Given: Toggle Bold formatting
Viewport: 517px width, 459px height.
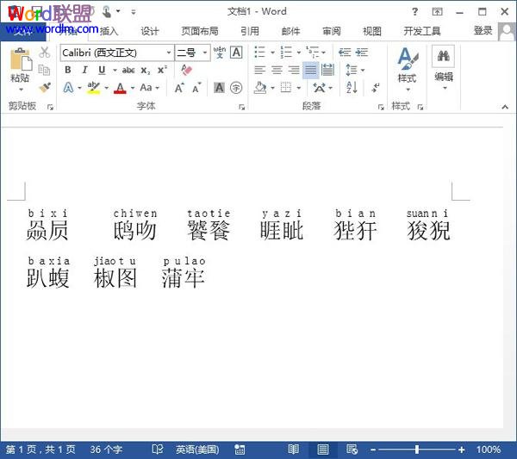Looking at the screenshot, I should coord(68,70).
